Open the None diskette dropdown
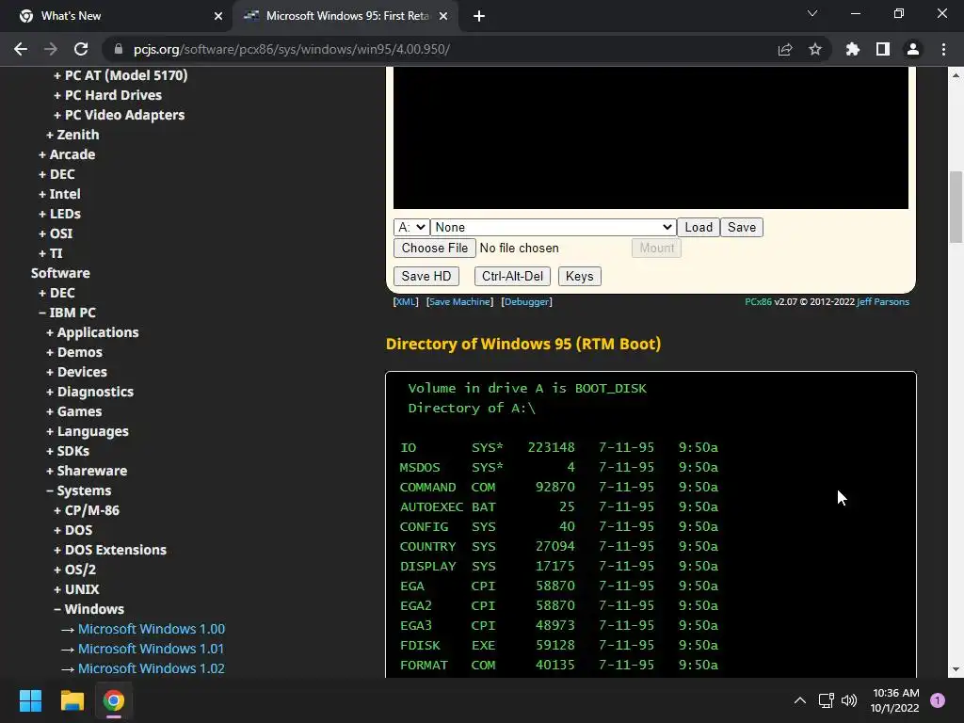Image resolution: width=964 pixels, height=723 pixels. 554,228
